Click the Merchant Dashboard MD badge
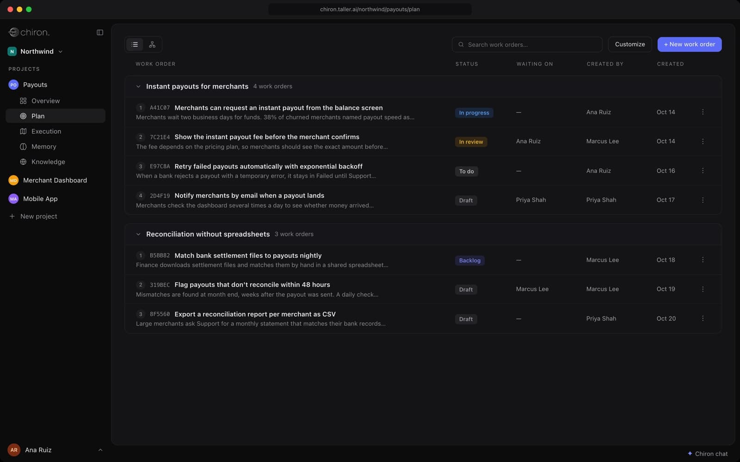 tap(13, 180)
